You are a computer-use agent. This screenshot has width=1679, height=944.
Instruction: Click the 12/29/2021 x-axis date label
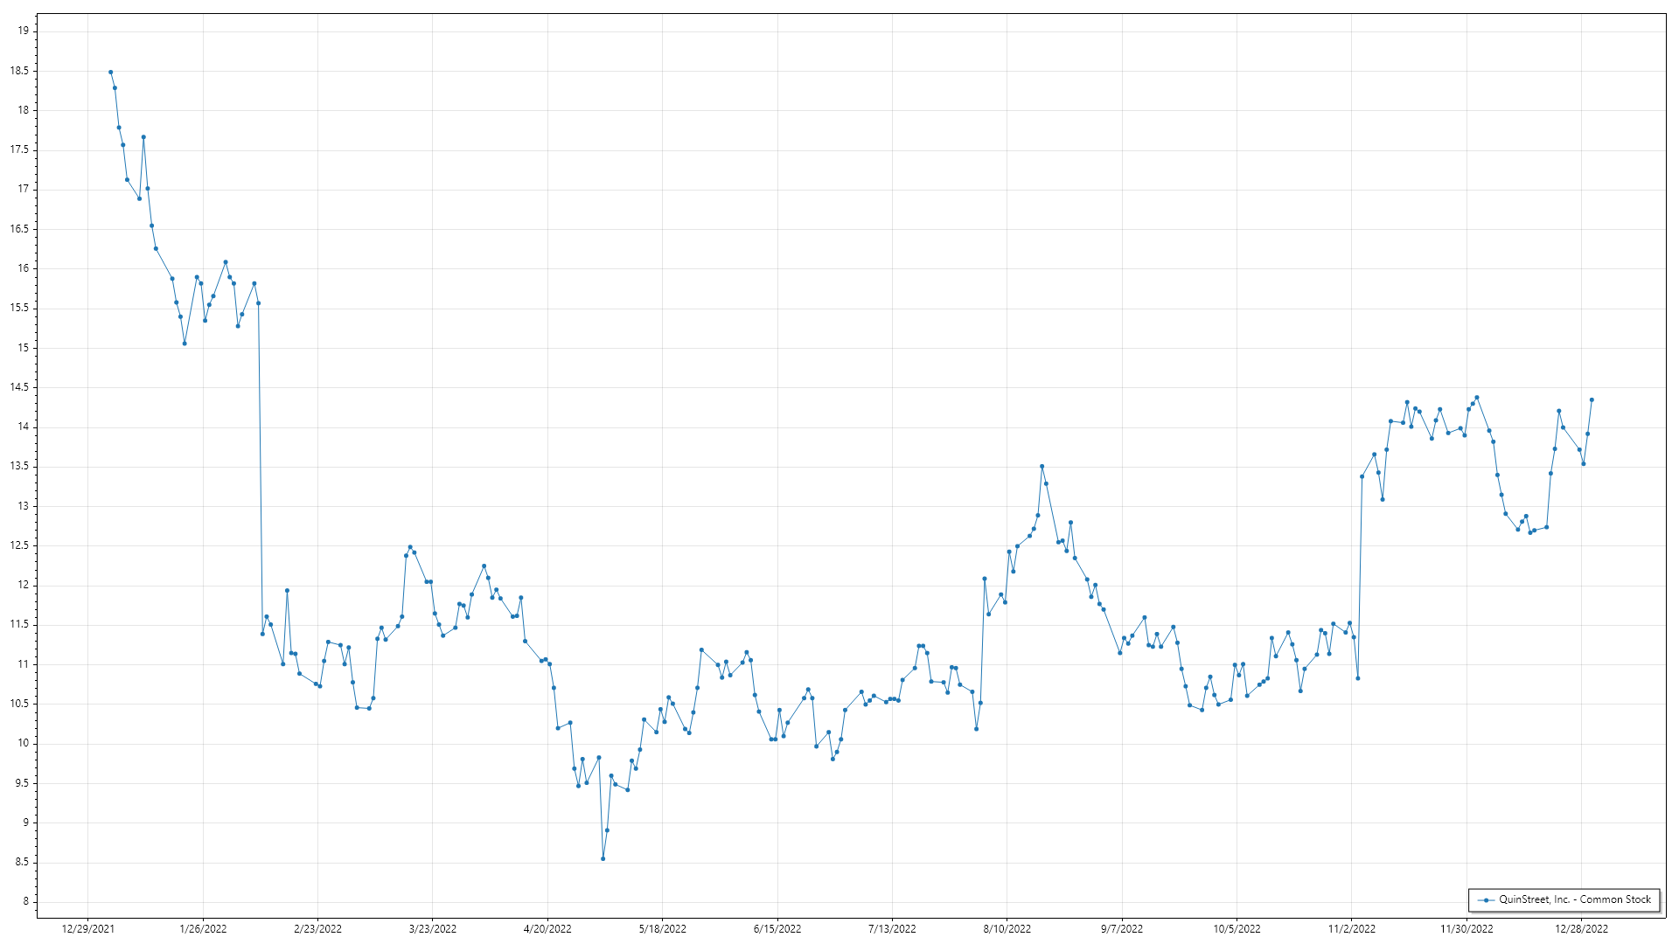coord(87,928)
